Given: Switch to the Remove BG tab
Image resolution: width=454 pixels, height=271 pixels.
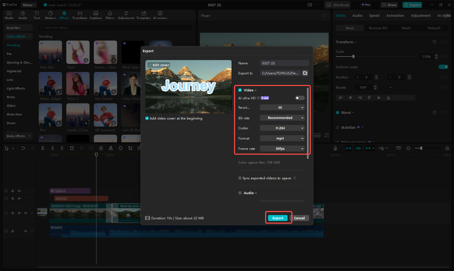Looking at the screenshot, I should pyautogui.click(x=378, y=28).
